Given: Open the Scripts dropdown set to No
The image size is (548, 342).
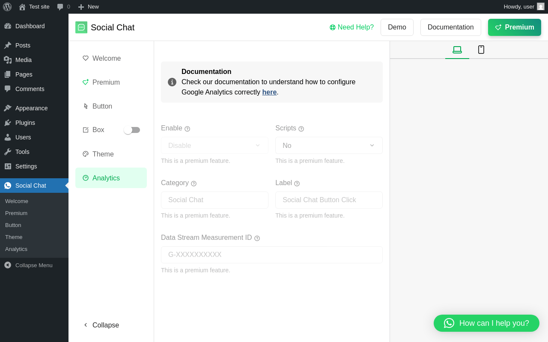Looking at the screenshot, I should point(329,145).
